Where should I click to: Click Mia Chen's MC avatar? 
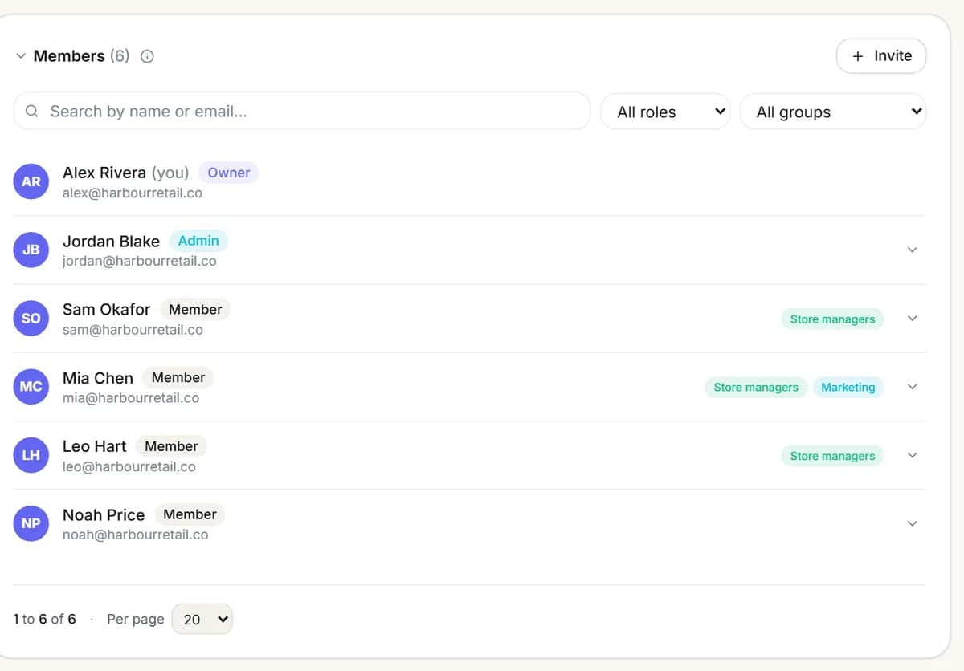(x=31, y=387)
